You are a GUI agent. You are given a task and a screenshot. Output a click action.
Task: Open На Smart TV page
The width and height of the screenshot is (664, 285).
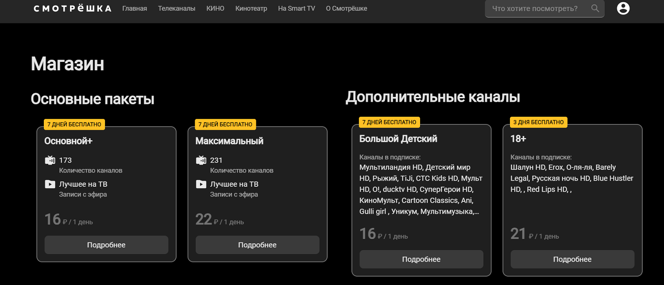(297, 8)
